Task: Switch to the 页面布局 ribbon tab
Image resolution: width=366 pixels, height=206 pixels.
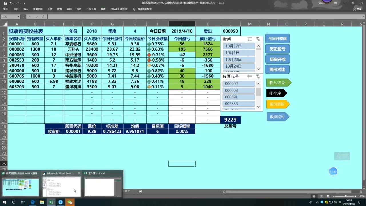Action: pos(38,9)
